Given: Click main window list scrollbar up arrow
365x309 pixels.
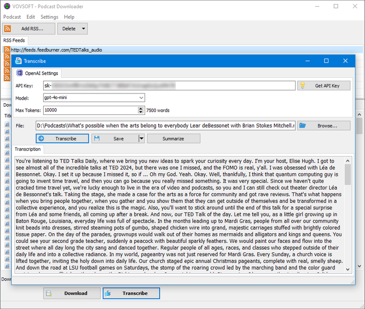Looking at the screenshot, I should coord(359,114).
